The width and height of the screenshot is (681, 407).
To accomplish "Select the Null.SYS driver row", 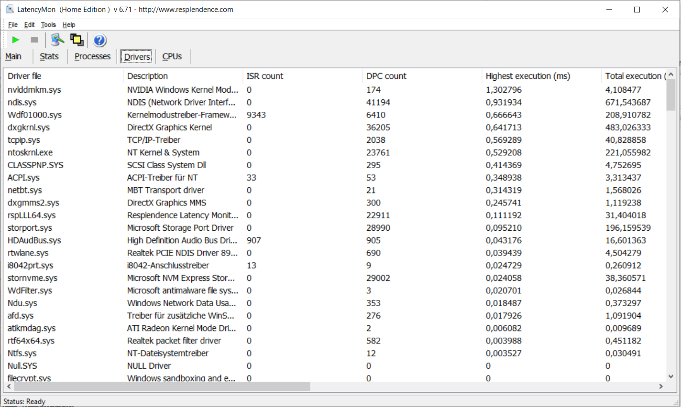I will 335,366.
